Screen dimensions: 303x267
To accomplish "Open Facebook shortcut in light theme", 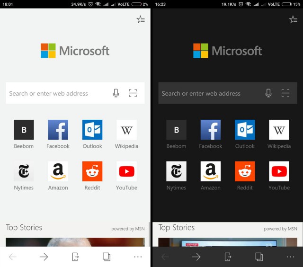I will pos(58,134).
